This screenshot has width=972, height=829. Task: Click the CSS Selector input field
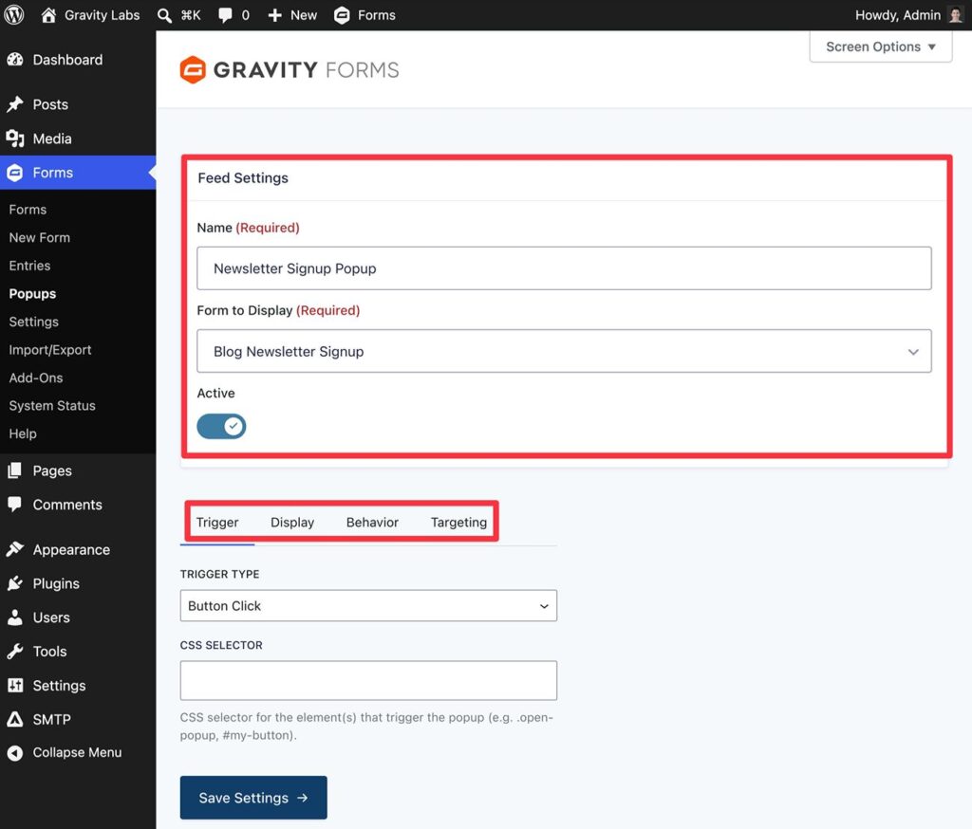coord(368,680)
